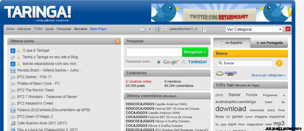The width and height of the screenshot is (304, 131).
Task: Open Busca por categorias » link
Action: [269, 75]
